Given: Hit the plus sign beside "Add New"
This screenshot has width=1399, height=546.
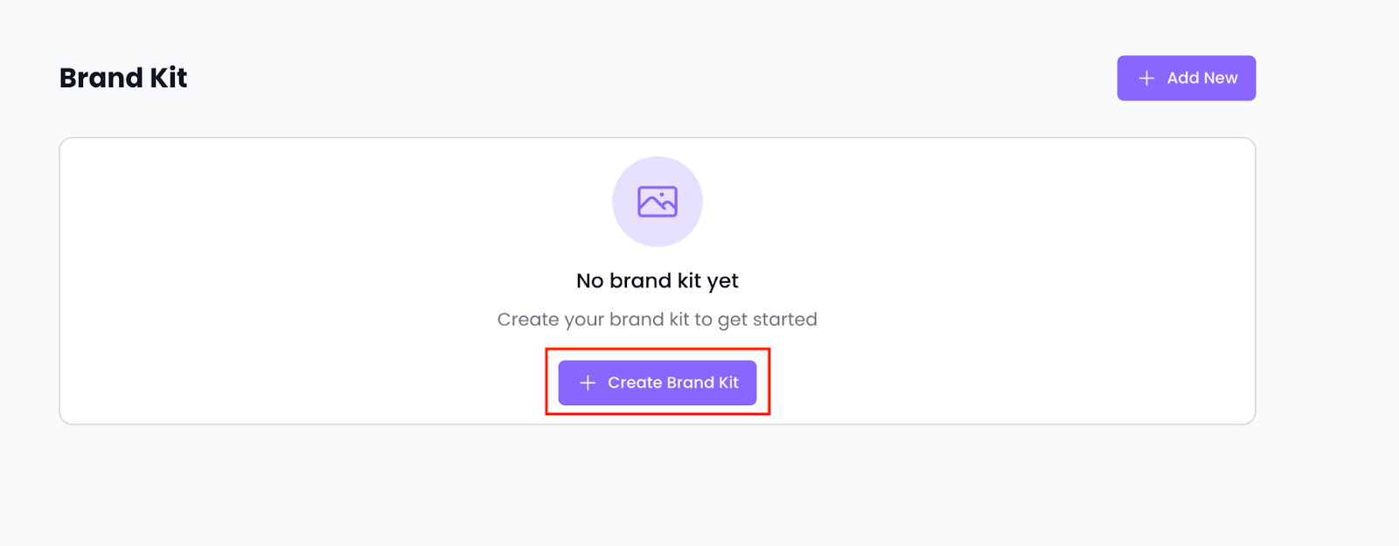Looking at the screenshot, I should pyautogui.click(x=1146, y=78).
